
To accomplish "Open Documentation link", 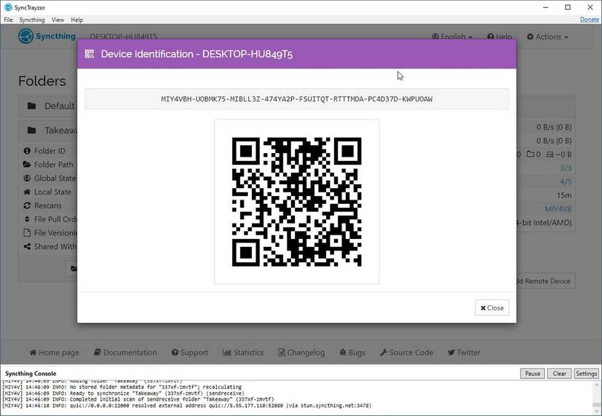I will (x=126, y=353).
